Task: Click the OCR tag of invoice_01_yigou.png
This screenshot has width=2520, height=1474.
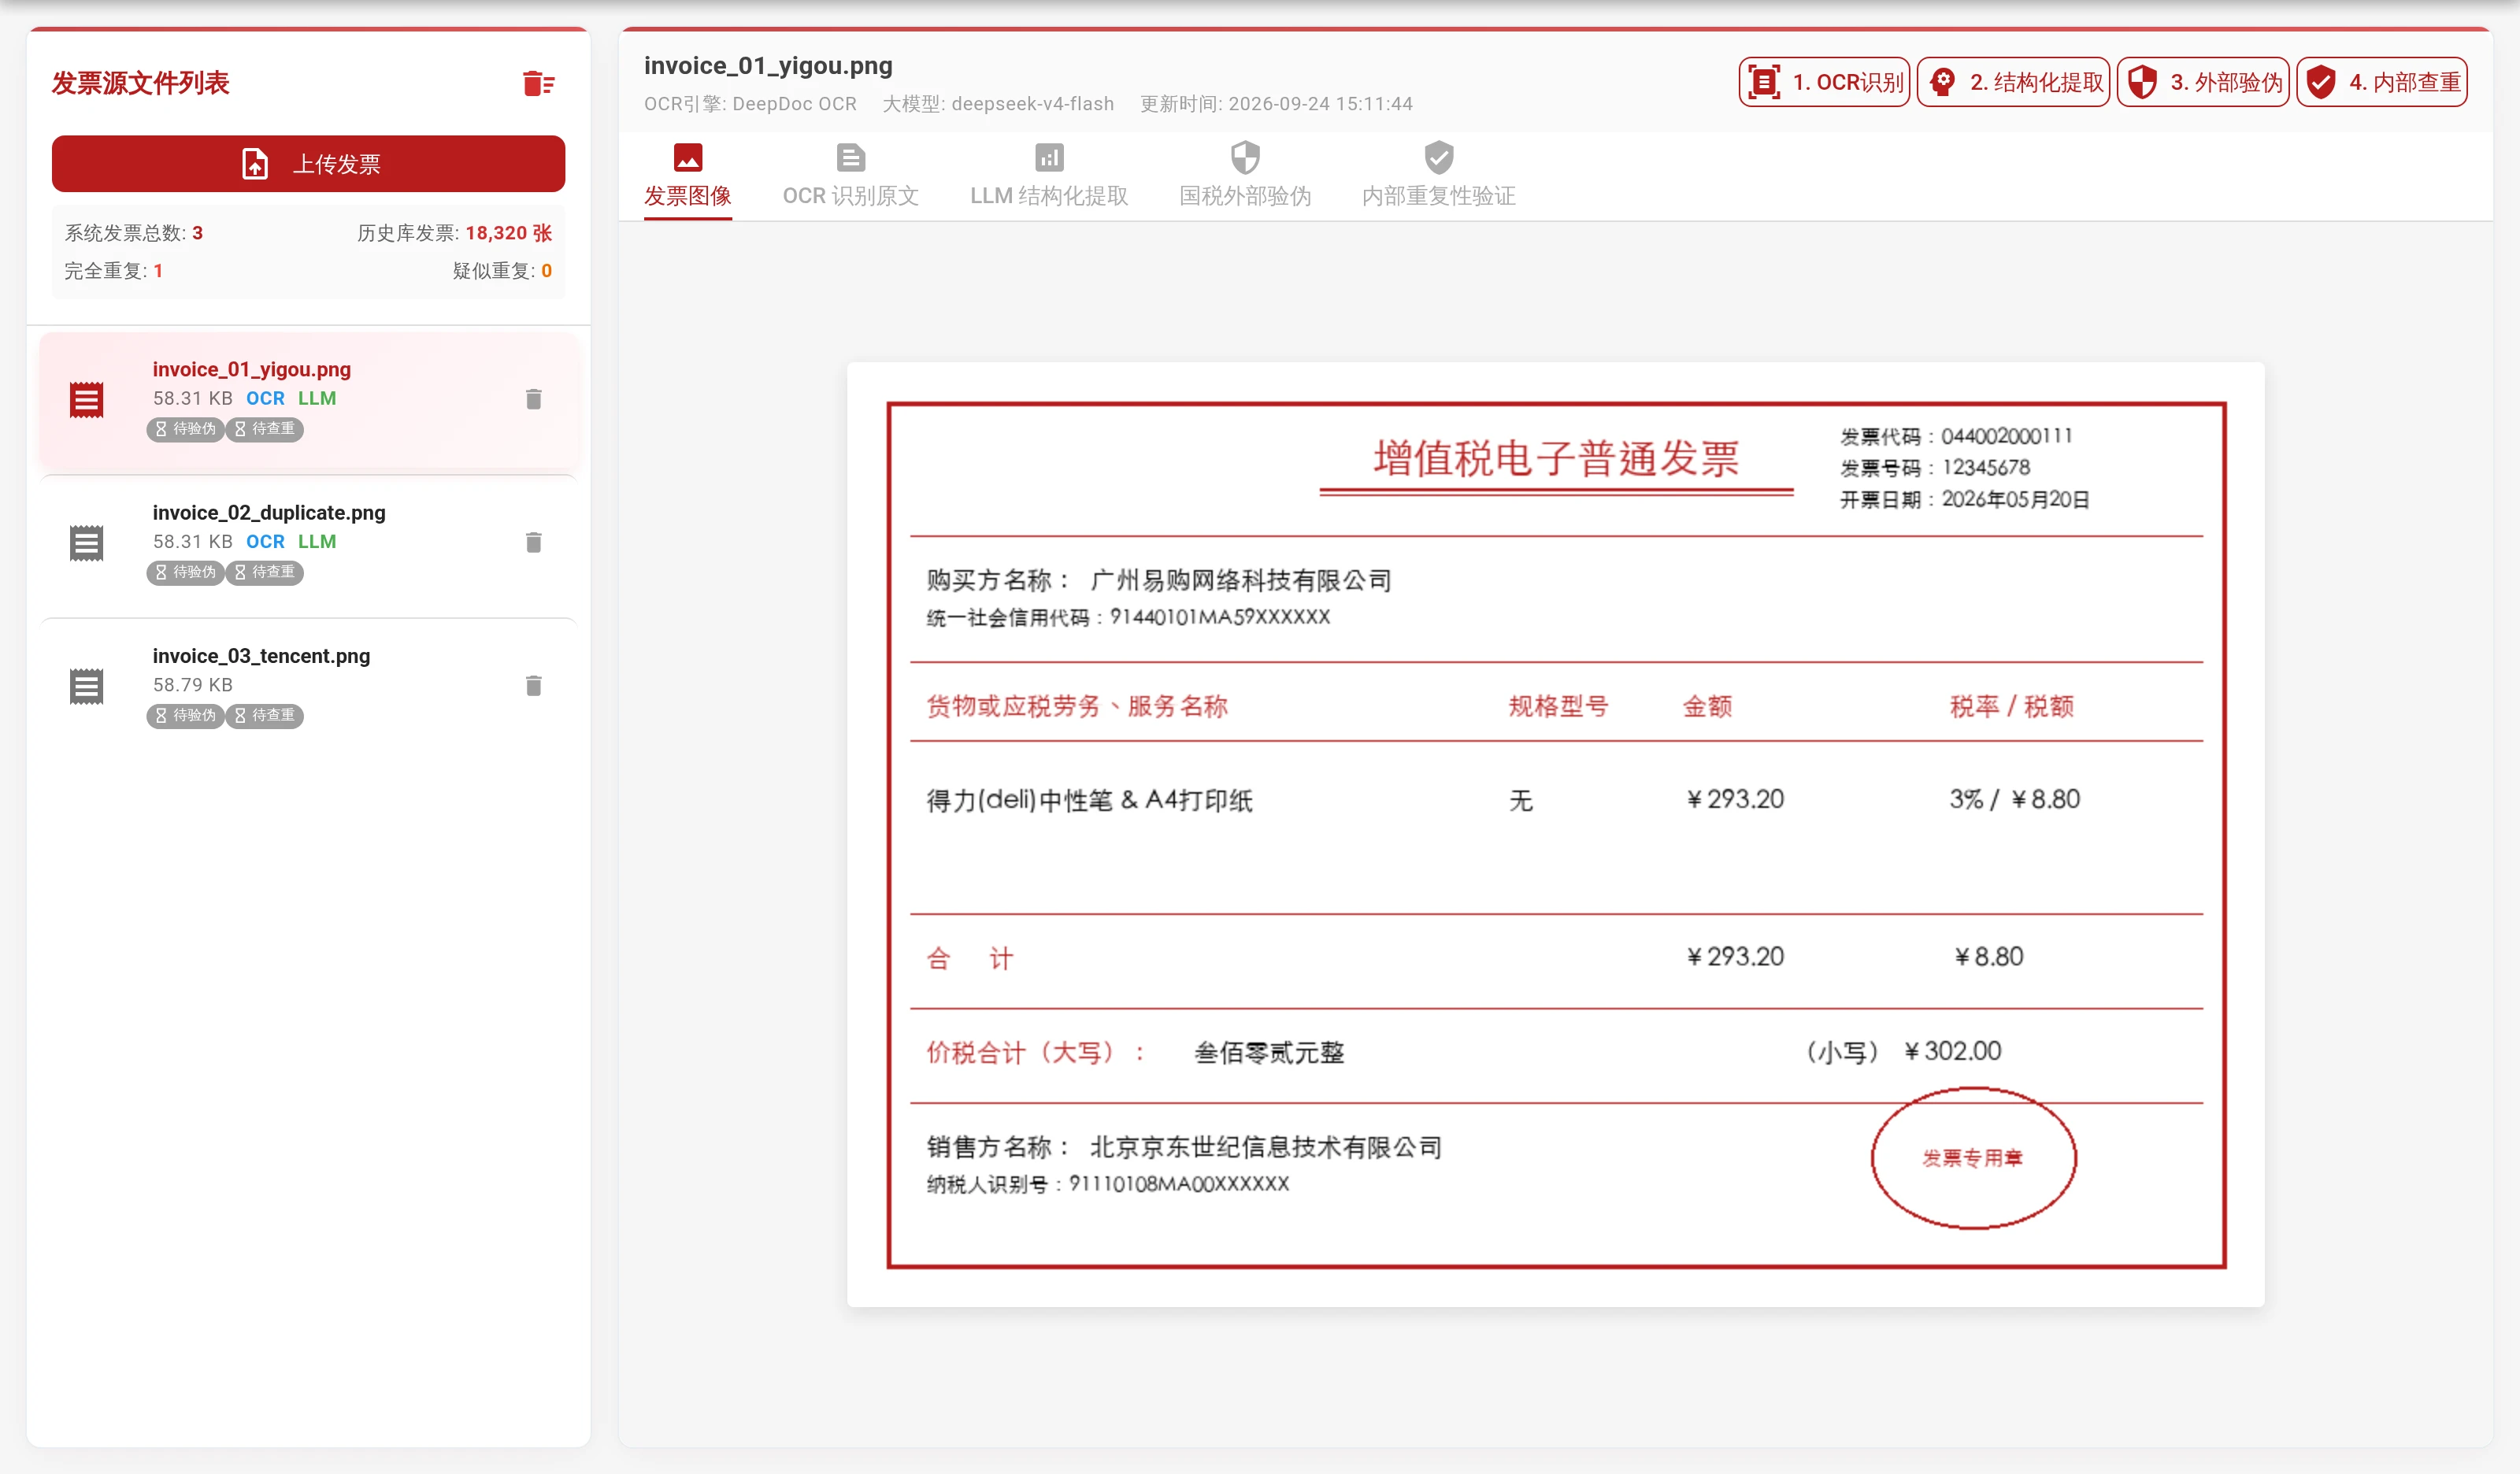Action: coord(265,398)
